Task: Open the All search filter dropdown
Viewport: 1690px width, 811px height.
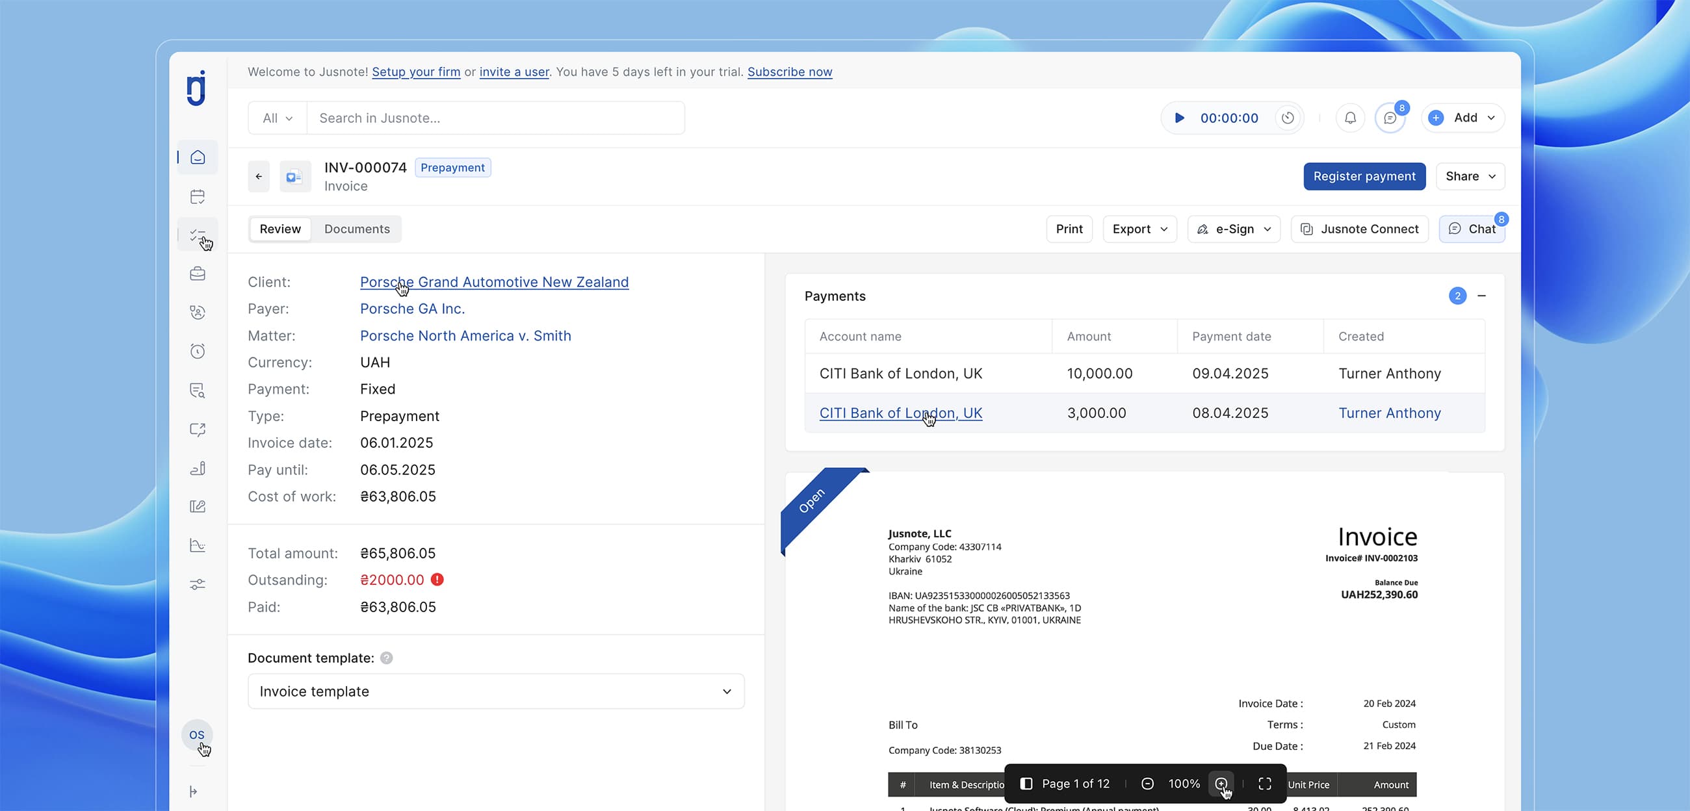Action: click(x=278, y=118)
